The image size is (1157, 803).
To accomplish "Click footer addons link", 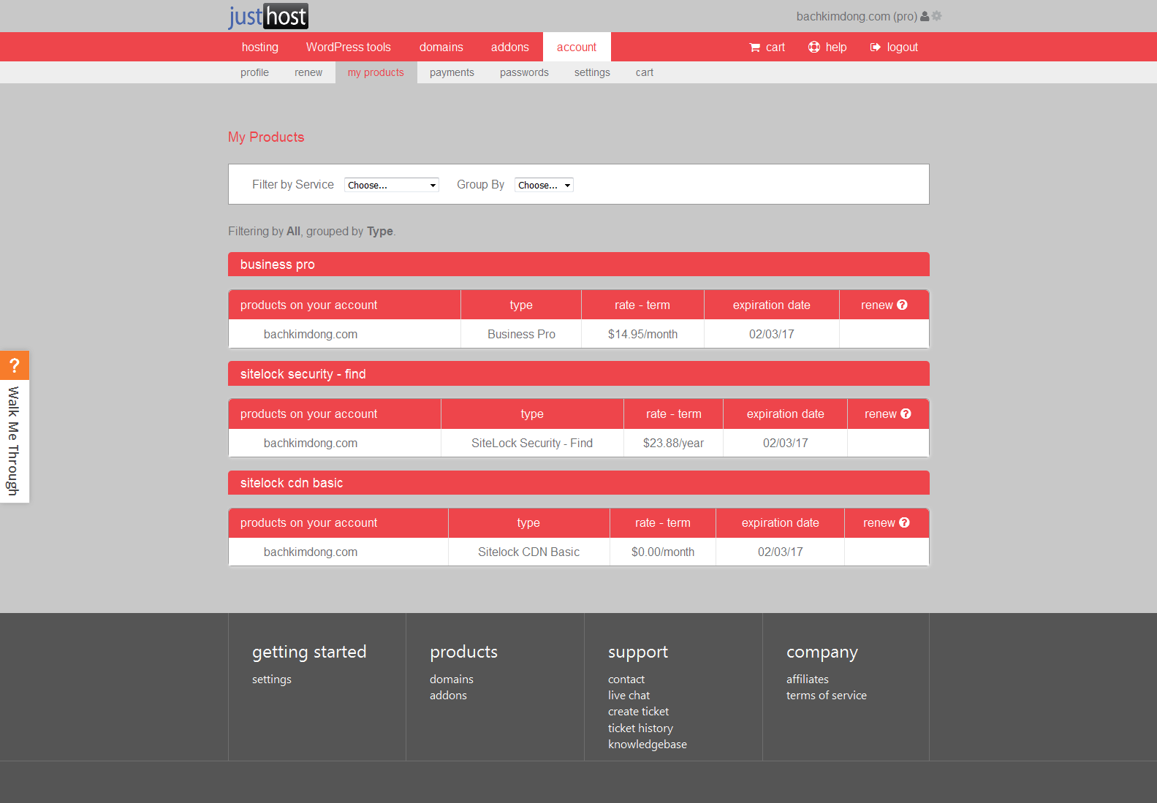I will (x=448, y=695).
